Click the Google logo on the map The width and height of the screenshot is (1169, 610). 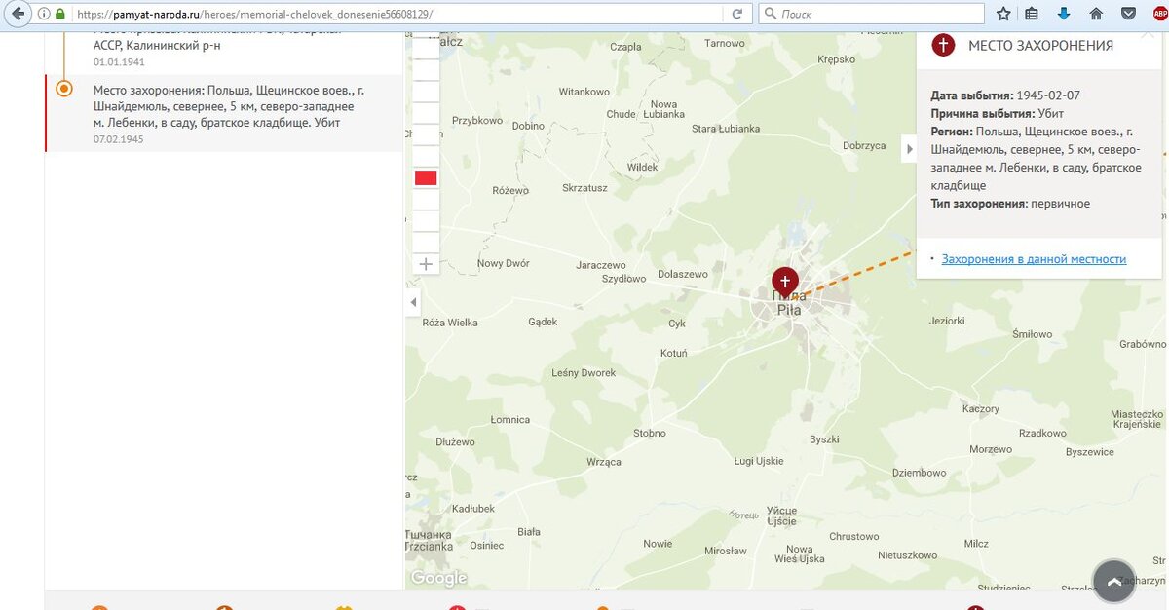pyautogui.click(x=438, y=578)
